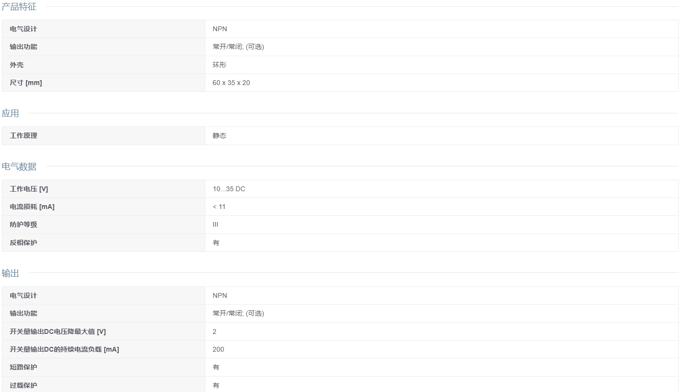The height and width of the screenshot is (392, 683).
Task: Select 电气设计 label in 产品特征 table
Action: 23,29
